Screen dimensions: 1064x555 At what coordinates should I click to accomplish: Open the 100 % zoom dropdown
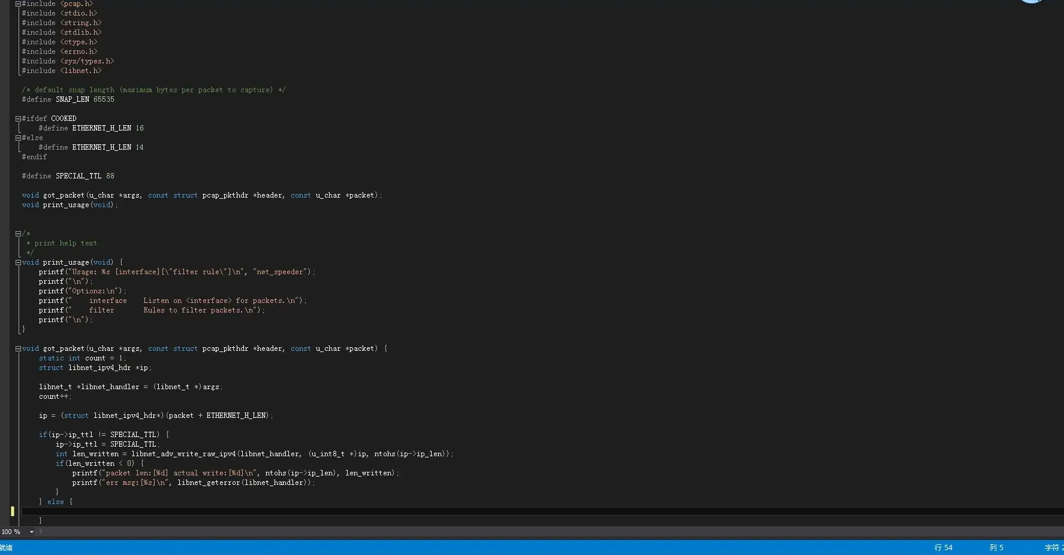(32, 532)
